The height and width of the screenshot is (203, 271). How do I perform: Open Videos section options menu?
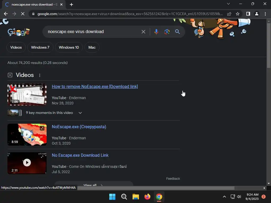pyautogui.click(x=40, y=75)
